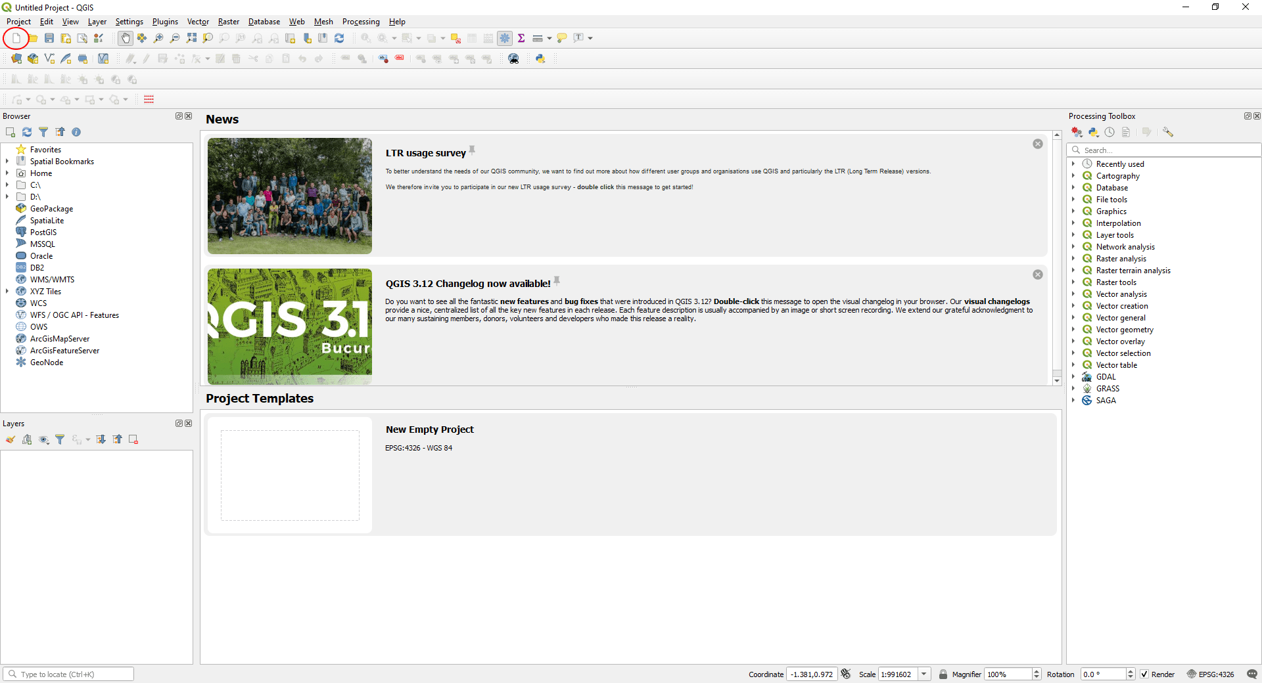Image resolution: width=1262 pixels, height=683 pixels.
Task: Click the New Shapefile Layer icon
Action: [x=49, y=58]
